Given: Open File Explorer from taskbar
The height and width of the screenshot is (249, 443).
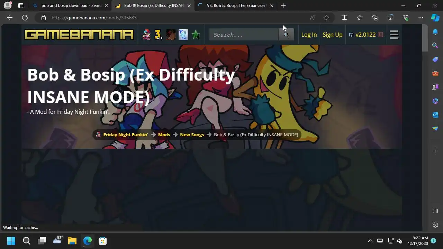Looking at the screenshot, I should (x=72, y=241).
